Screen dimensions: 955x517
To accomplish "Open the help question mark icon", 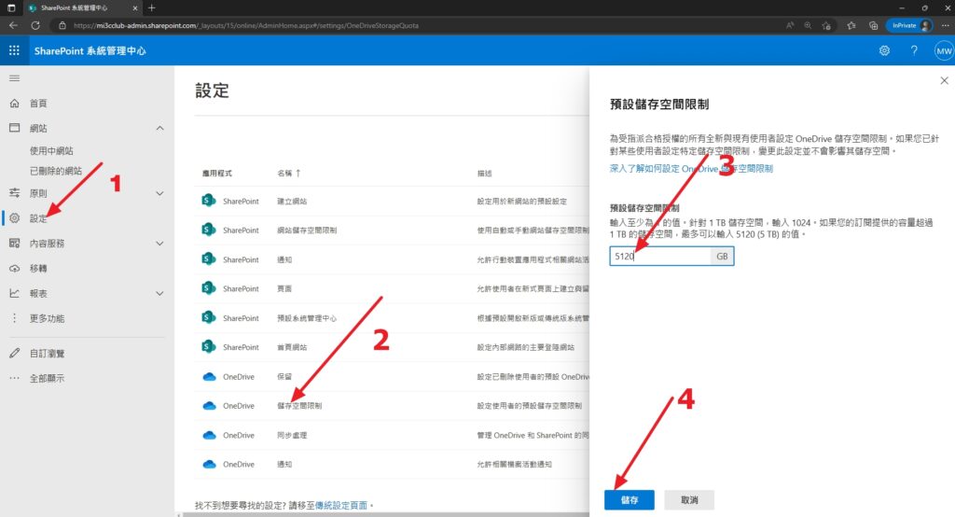I will click(x=914, y=50).
